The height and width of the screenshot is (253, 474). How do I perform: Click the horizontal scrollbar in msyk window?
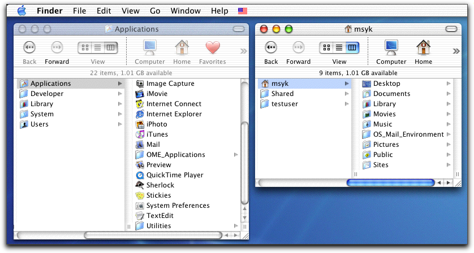point(390,183)
